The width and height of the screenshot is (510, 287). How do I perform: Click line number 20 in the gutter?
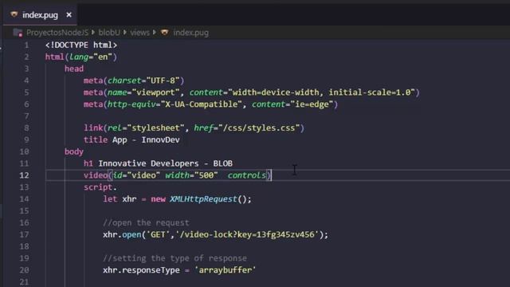click(24, 270)
